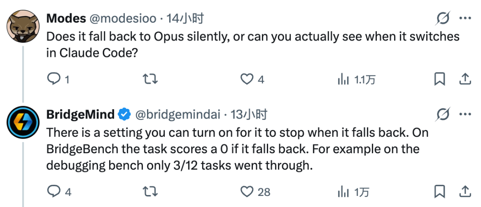The height and width of the screenshot is (207, 481).
Task: Visit the @modesioo handle link
Action: pyautogui.click(x=123, y=19)
